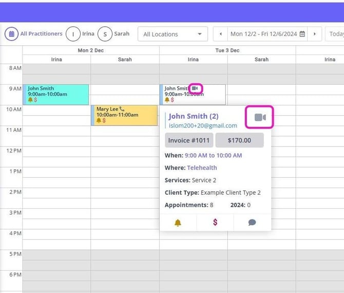Click the 2024: 0 count text
Viewport: 344px width, 293px height.
(240, 205)
